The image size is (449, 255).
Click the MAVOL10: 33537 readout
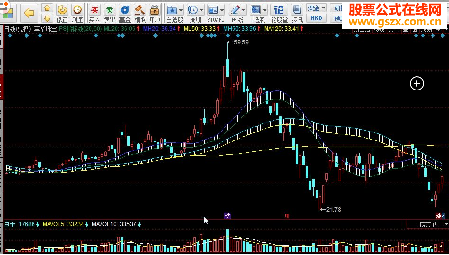114,224
